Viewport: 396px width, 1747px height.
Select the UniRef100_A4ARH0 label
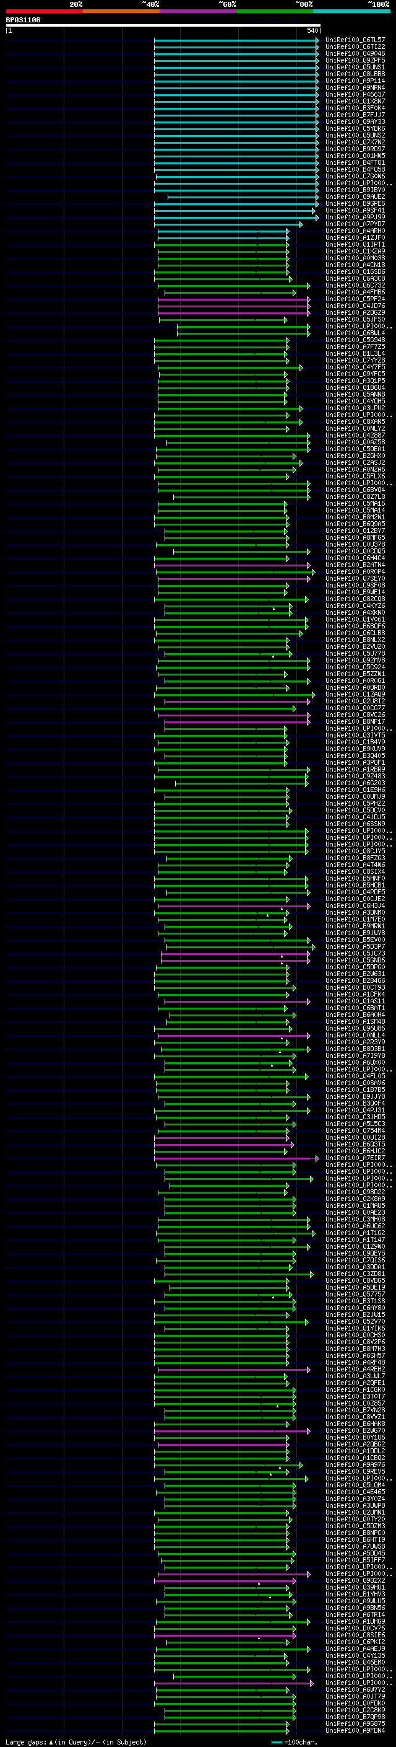[355, 231]
